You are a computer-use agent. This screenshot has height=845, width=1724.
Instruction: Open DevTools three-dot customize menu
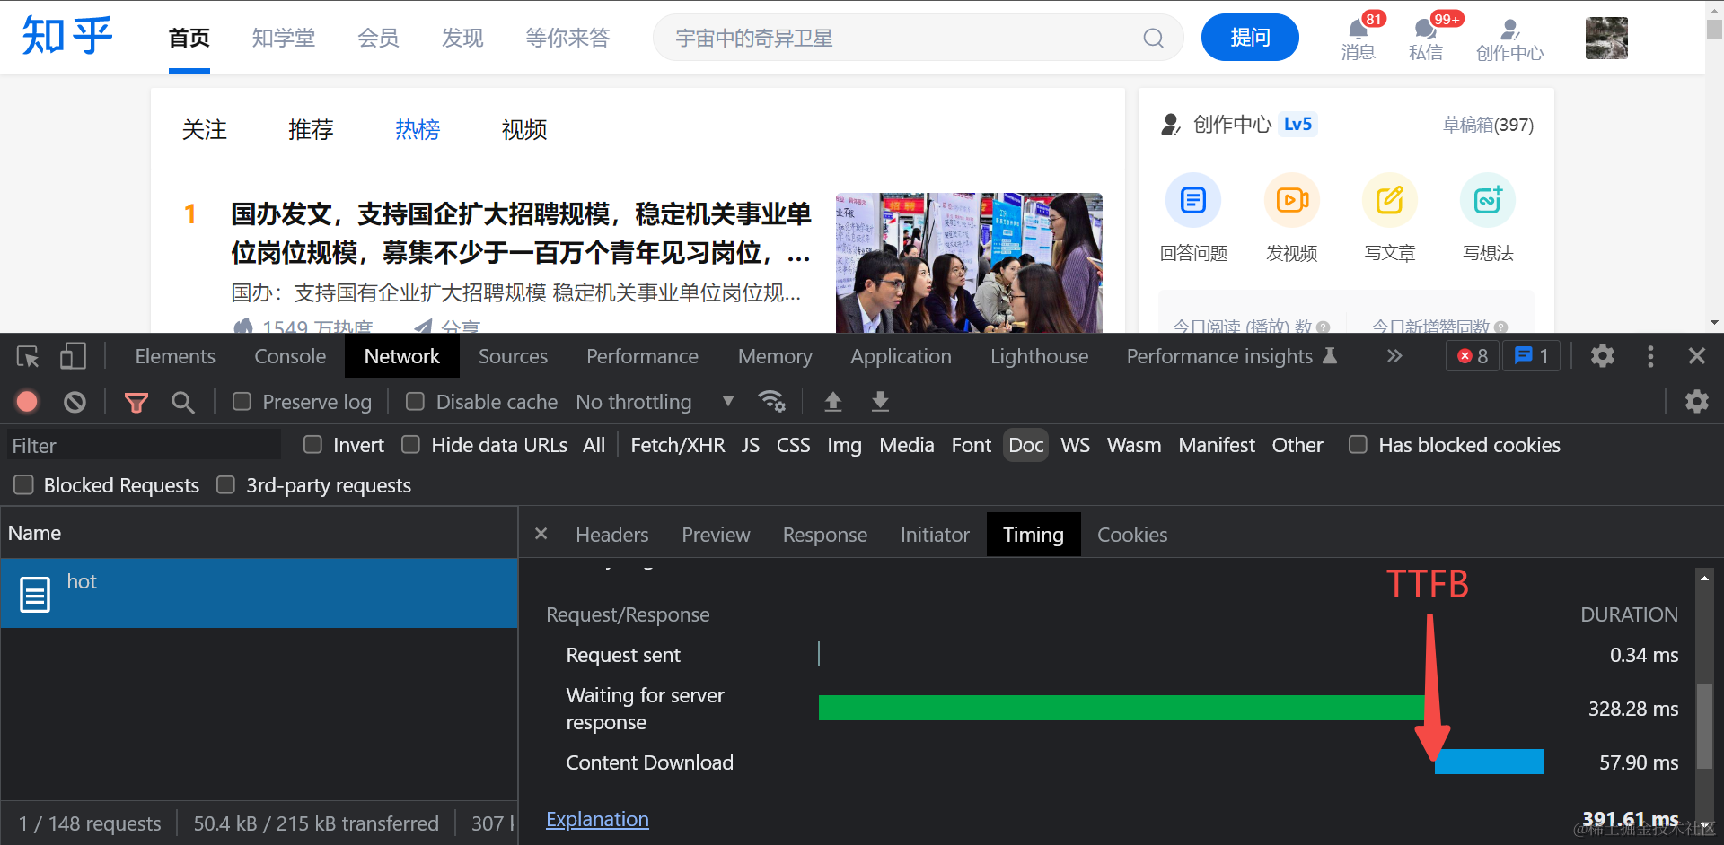point(1650,356)
